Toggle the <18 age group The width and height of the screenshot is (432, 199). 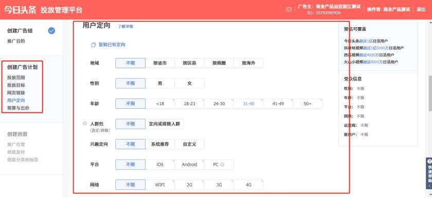tap(160, 104)
